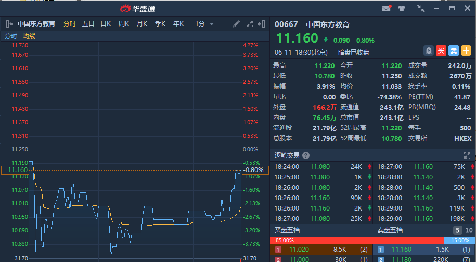Select the pencil drawing tool icon

pos(236,24)
